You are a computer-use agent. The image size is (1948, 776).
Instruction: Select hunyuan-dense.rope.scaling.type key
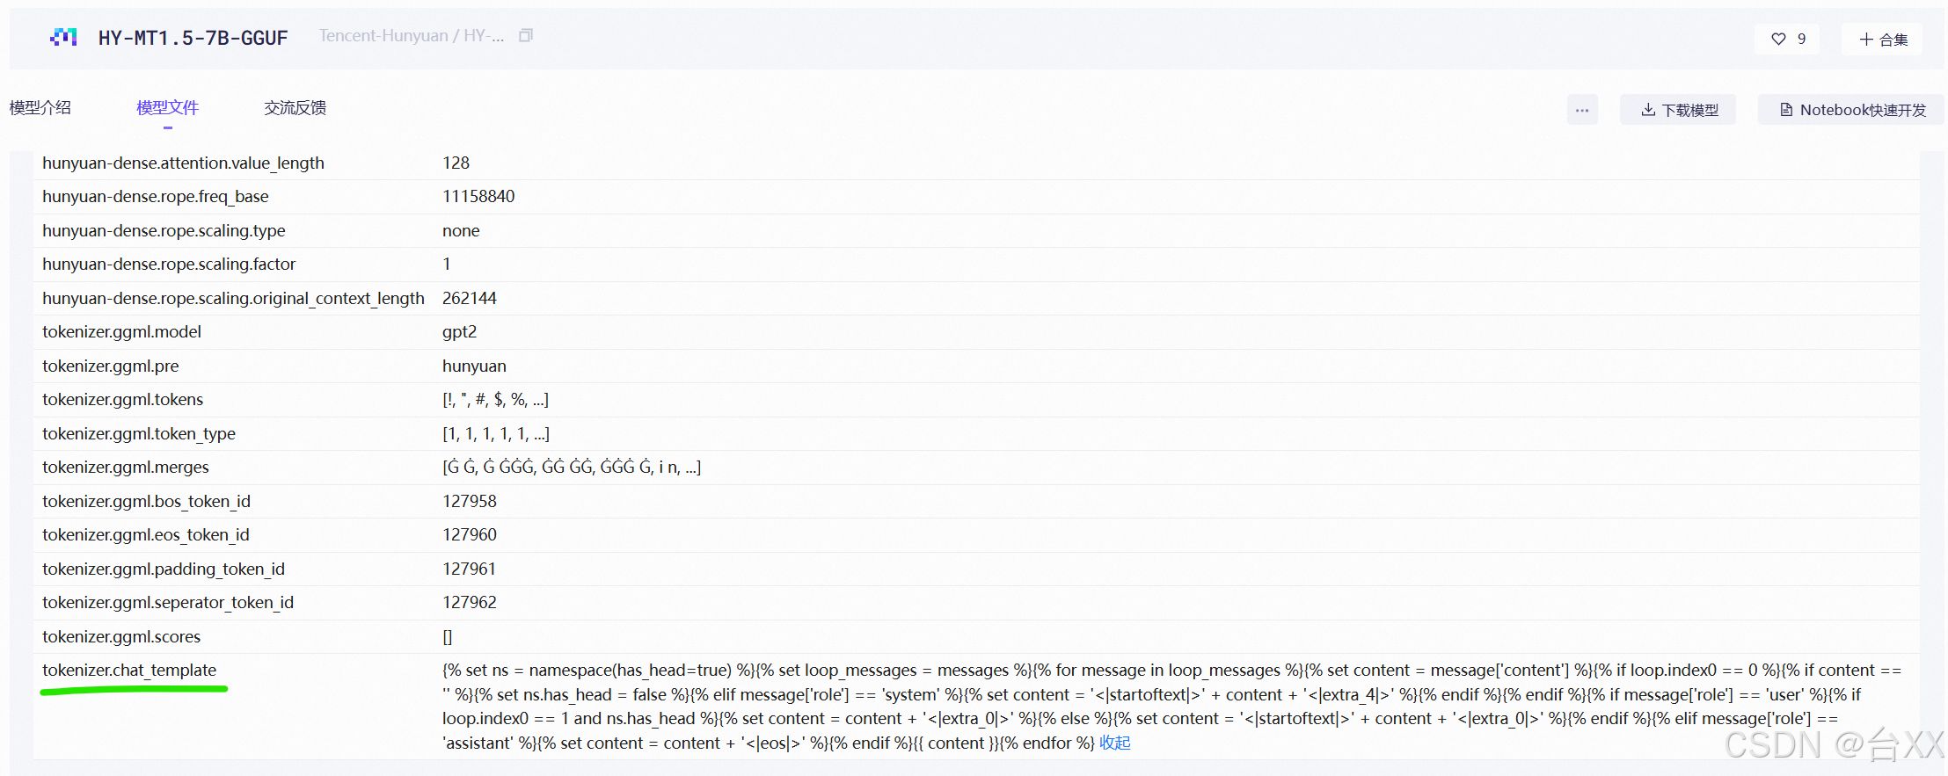[164, 230]
